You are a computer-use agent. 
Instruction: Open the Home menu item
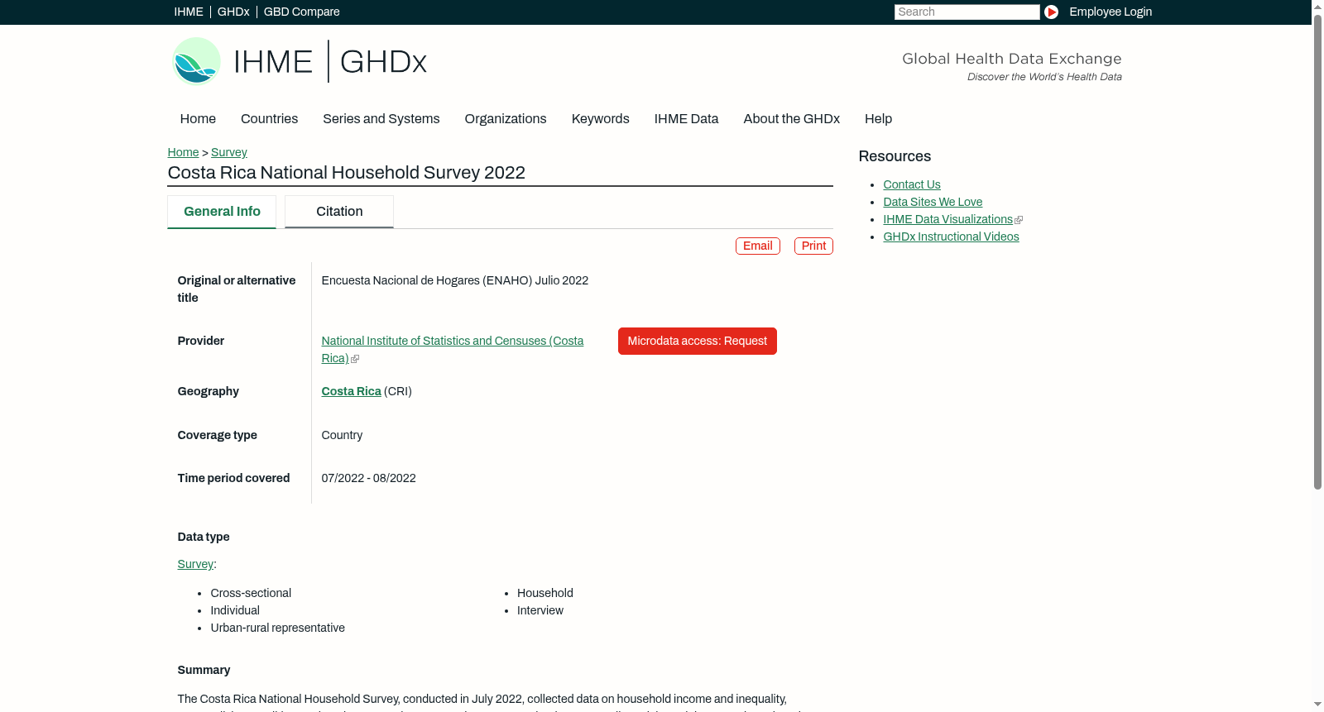tap(198, 119)
